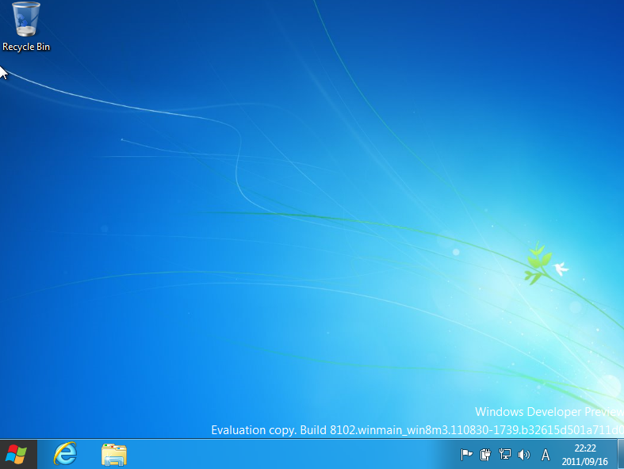Click the Show Desktop strip at taskbar end
The height and width of the screenshot is (469, 624).
click(620, 455)
